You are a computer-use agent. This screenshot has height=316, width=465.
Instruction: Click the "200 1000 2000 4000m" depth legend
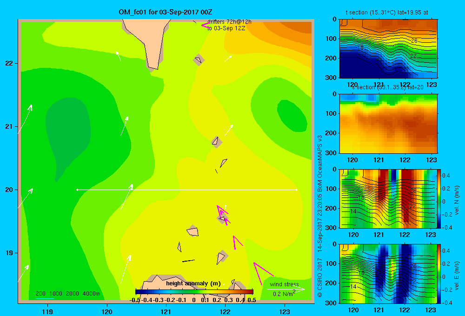pyautogui.click(x=67, y=294)
